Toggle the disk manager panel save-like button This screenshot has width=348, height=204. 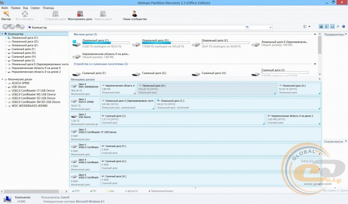pyautogui.click(x=332, y=27)
